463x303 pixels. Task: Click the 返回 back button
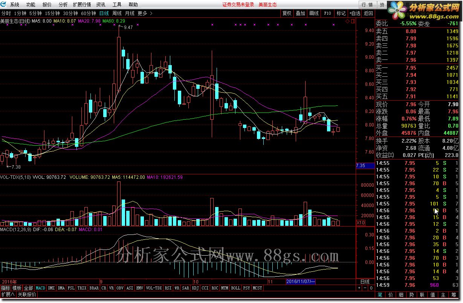coord(368,13)
